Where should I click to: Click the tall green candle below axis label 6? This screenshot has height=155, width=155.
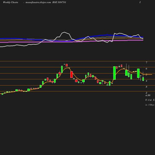point(114,73)
